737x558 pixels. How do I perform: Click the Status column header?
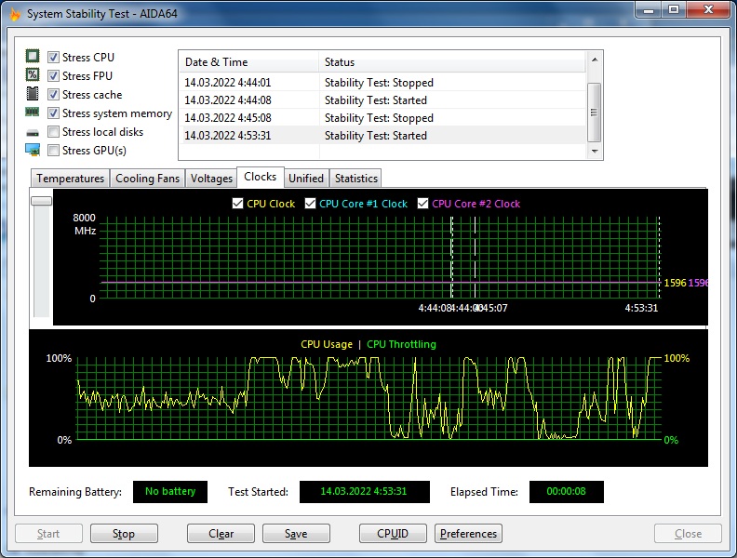coord(452,62)
